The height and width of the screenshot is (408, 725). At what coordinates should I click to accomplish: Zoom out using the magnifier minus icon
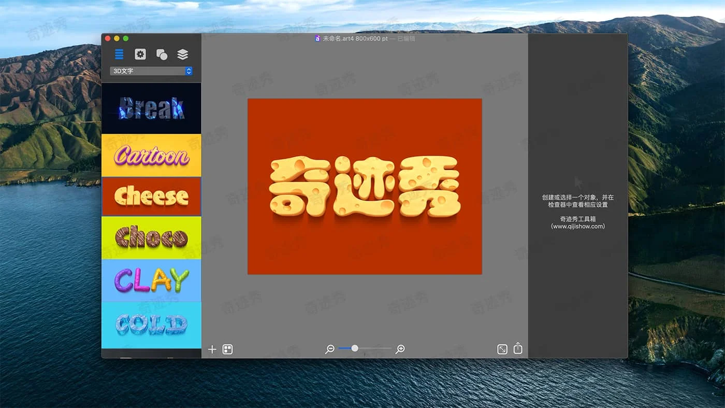(x=330, y=349)
